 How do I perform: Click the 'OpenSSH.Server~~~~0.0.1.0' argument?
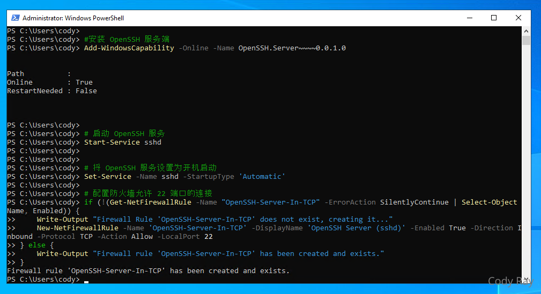[x=292, y=48]
